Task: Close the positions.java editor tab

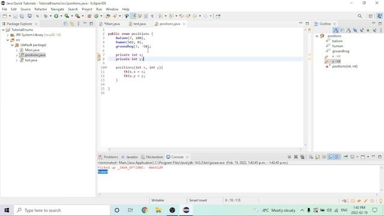Action: pos(184,24)
